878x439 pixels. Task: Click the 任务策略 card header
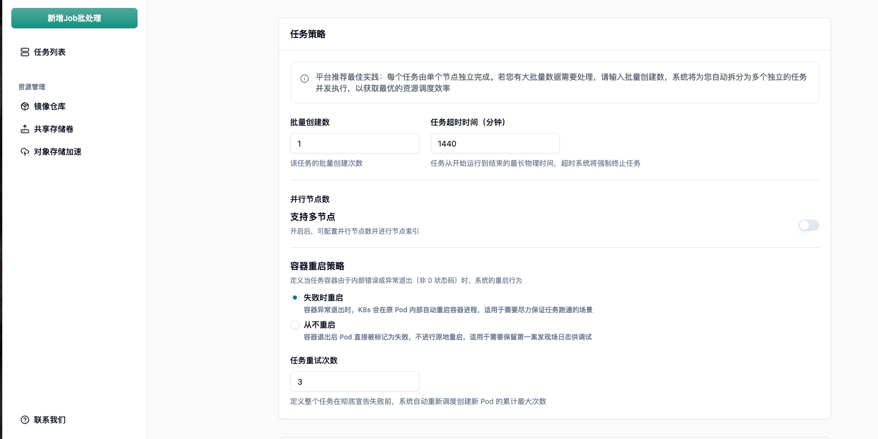click(308, 34)
